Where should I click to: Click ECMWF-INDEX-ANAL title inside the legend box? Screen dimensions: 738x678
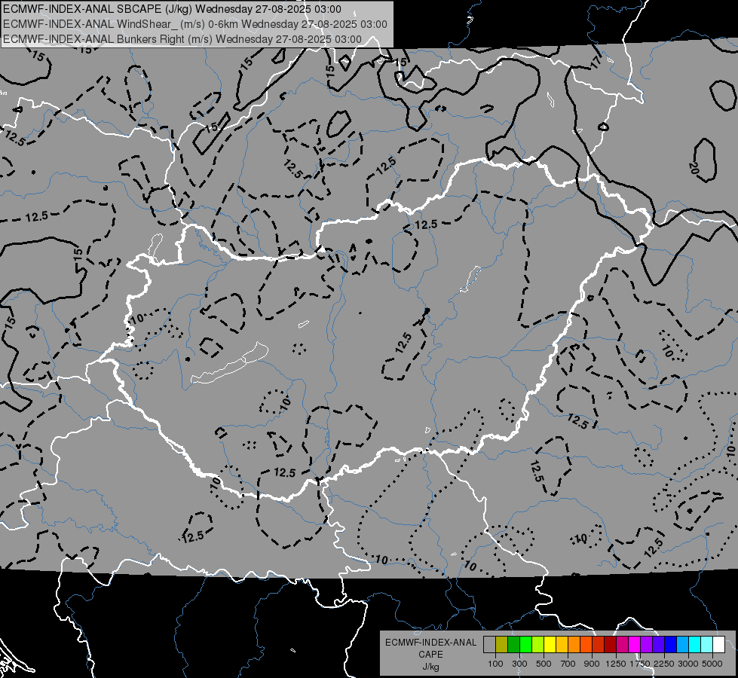coord(430,643)
